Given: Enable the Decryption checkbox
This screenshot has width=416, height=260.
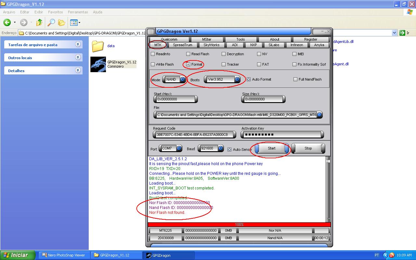Looking at the screenshot, I should [224, 54].
